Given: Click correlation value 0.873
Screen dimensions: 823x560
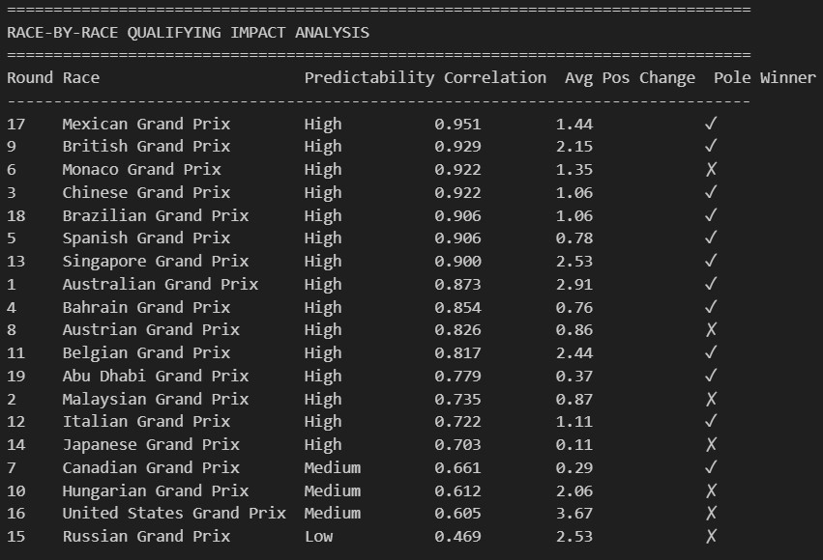Looking at the screenshot, I should pyautogui.click(x=457, y=284).
